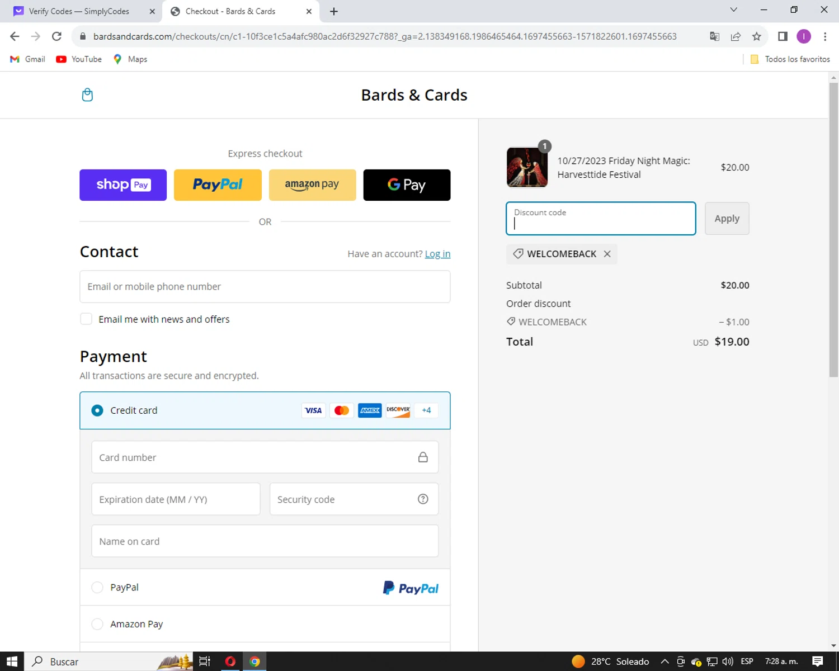Pay with PayPal express button
Viewport: 839px width, 671px height.
(x=218, y=185)
